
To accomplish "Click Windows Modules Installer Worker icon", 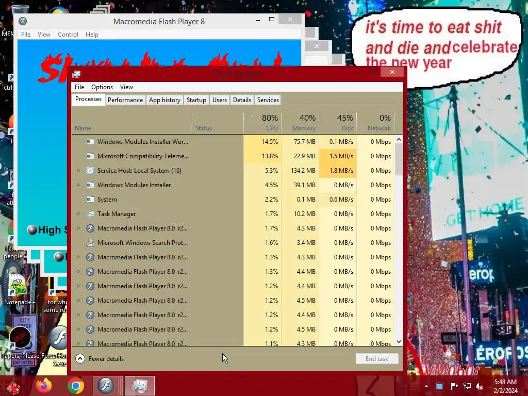I will (x=90, y=142).
